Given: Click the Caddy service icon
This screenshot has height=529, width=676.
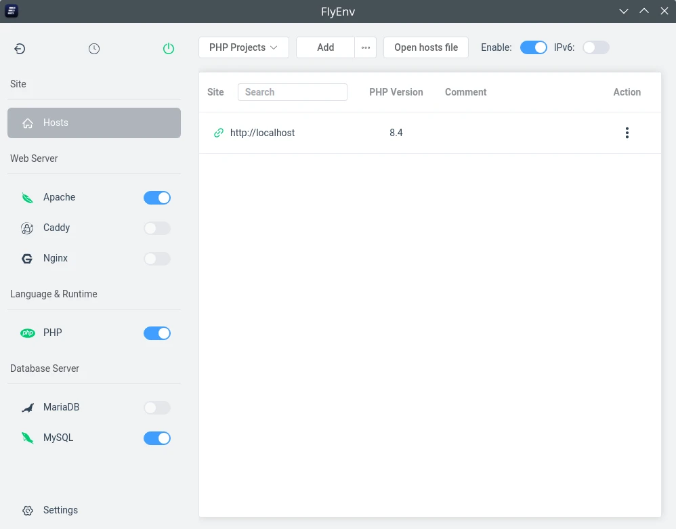Looking at the screenshot, I should 27,228.
